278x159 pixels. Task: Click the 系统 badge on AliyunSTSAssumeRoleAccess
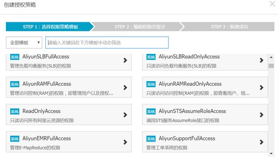[151, 111]
